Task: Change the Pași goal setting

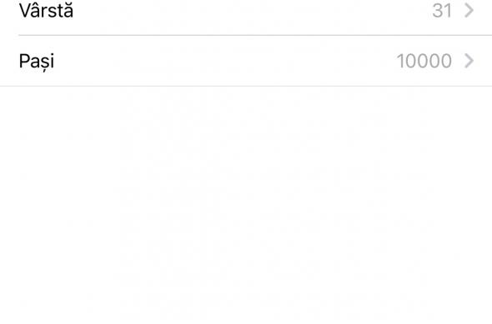Action: click(x=246, y=61)
